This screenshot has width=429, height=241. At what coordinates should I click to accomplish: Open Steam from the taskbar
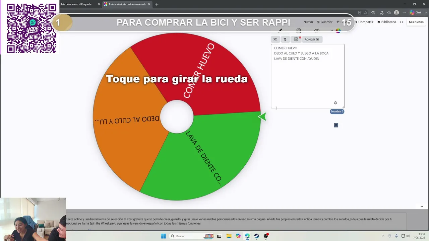[x=256, y=236]
